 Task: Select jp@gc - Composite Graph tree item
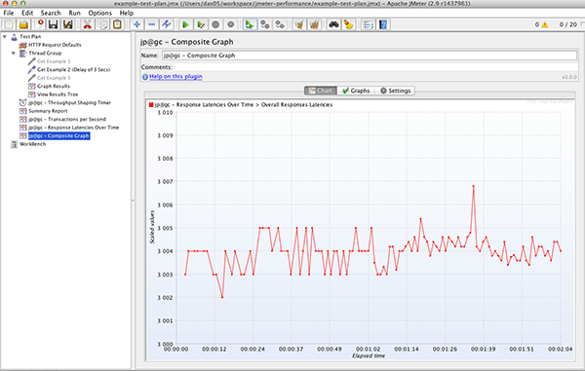pyautogui.click(x=58, y=135)
